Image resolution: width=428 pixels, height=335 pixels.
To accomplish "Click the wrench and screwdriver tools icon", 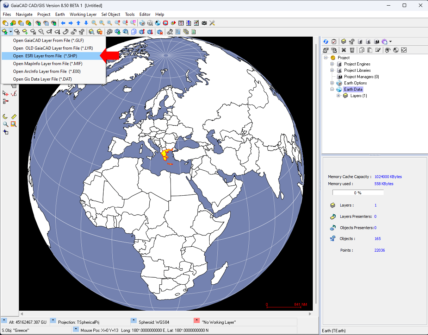I will [212, 23].
